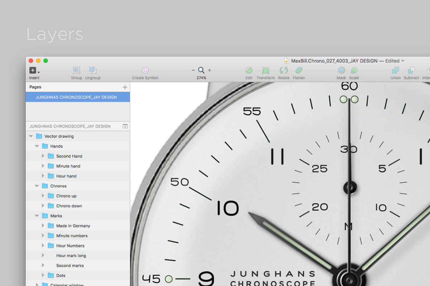Collapse the Vector drawing group
Screen dimensions: 430x286
click(31, 136)
